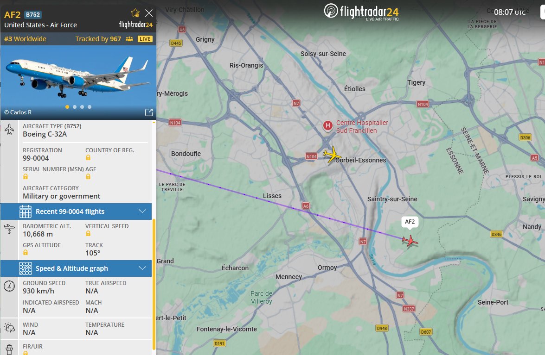545x355 pixels.
Task: Click the AF2 callsign label on map
Action: [x=410, y=222]
